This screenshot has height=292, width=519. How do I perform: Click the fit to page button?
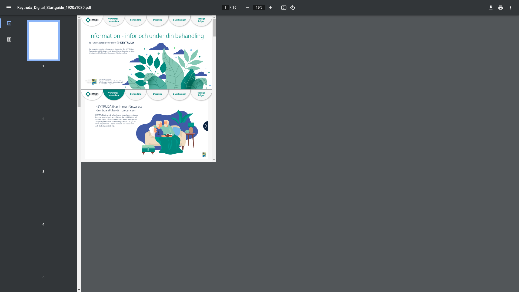pos(284,8)
